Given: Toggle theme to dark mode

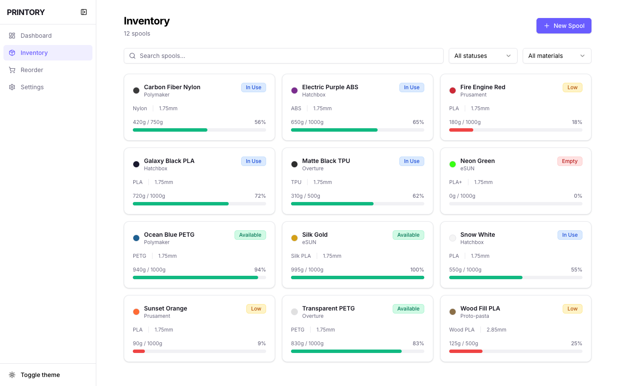Looking at the screenshot, I should [x=40, y=375].
